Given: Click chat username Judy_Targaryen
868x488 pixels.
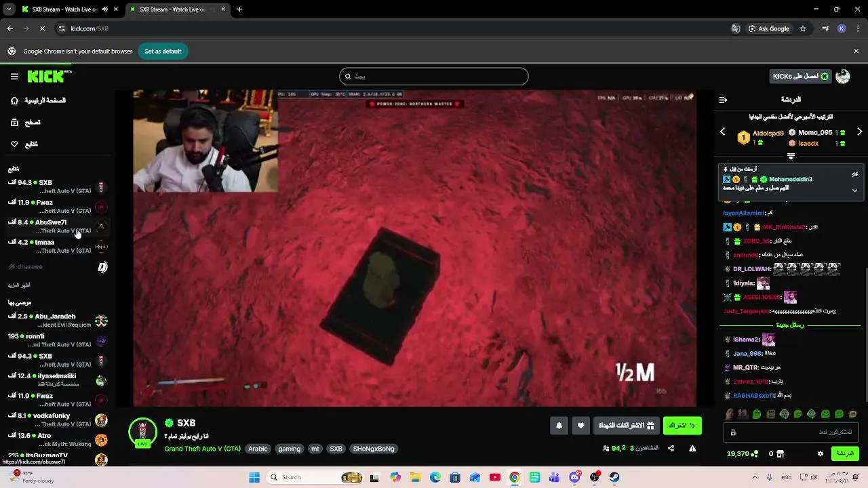Looking at the screenshot, I should click(x=746, y=312).
